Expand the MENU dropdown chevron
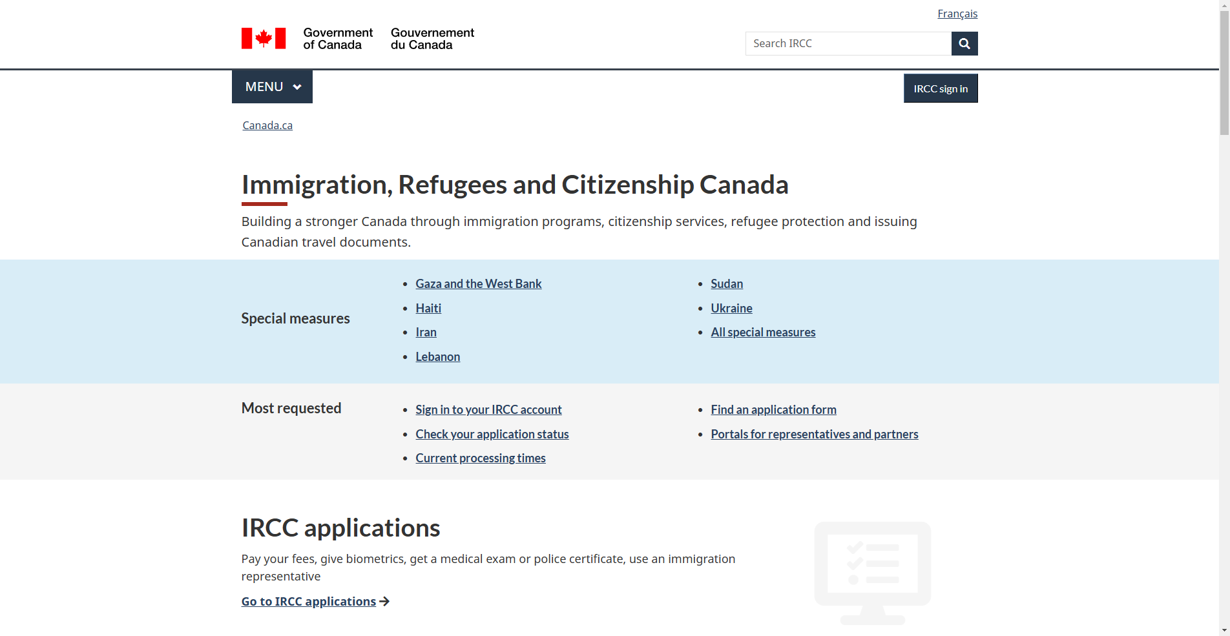 [297, 87]
